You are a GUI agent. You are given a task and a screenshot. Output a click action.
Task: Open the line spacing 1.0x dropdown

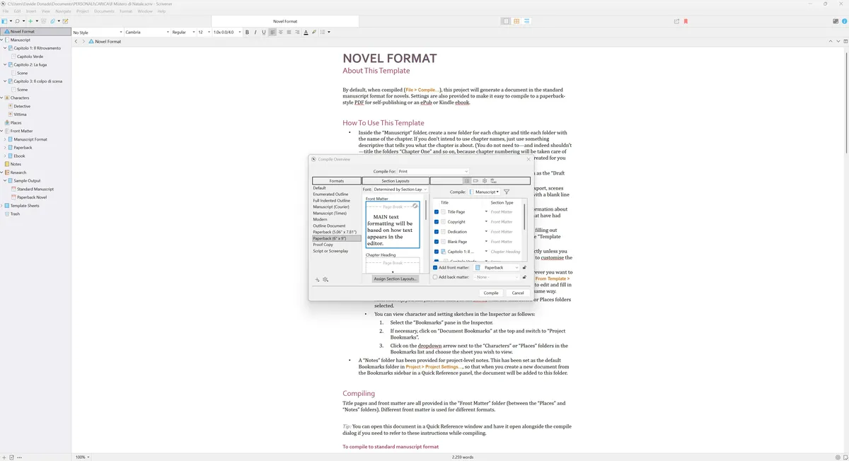[x=228, y=32]
